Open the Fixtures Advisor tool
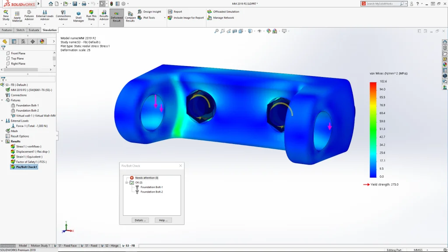 click(x=29, y=15)
